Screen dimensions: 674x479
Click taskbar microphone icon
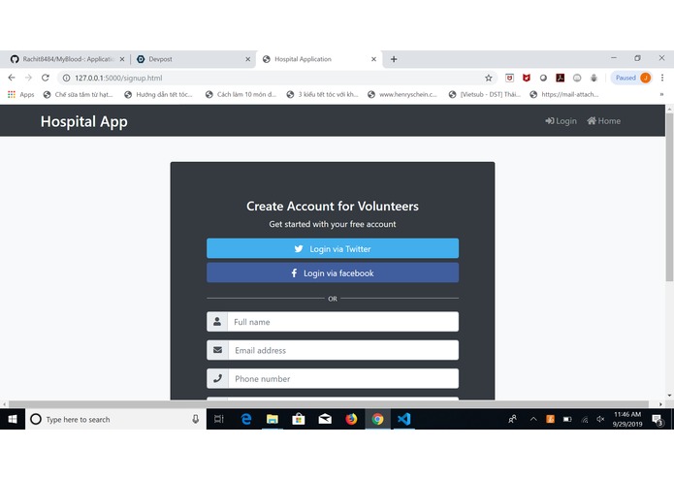point(196,419)
